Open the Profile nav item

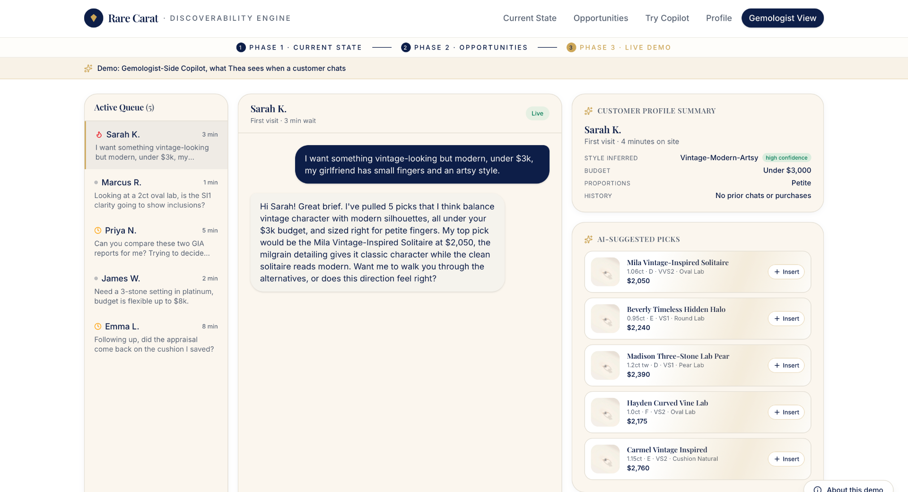click(719, 18)
